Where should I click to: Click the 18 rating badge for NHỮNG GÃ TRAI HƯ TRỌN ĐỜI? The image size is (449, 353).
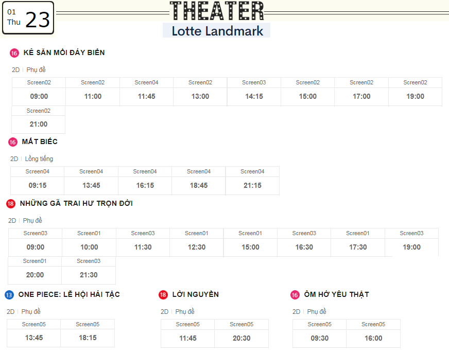click(x=11, y=204)
